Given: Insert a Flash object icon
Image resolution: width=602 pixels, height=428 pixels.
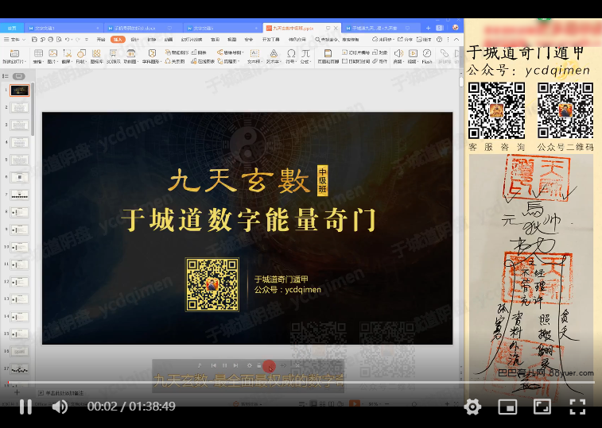Looking at the screenshot, I should pos(427,53).
